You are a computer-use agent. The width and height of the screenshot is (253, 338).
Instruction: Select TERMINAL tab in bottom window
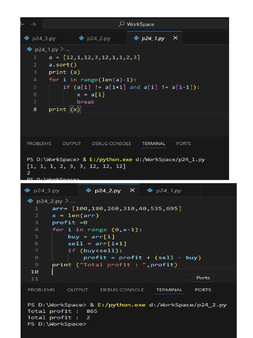tap(169, 290)
